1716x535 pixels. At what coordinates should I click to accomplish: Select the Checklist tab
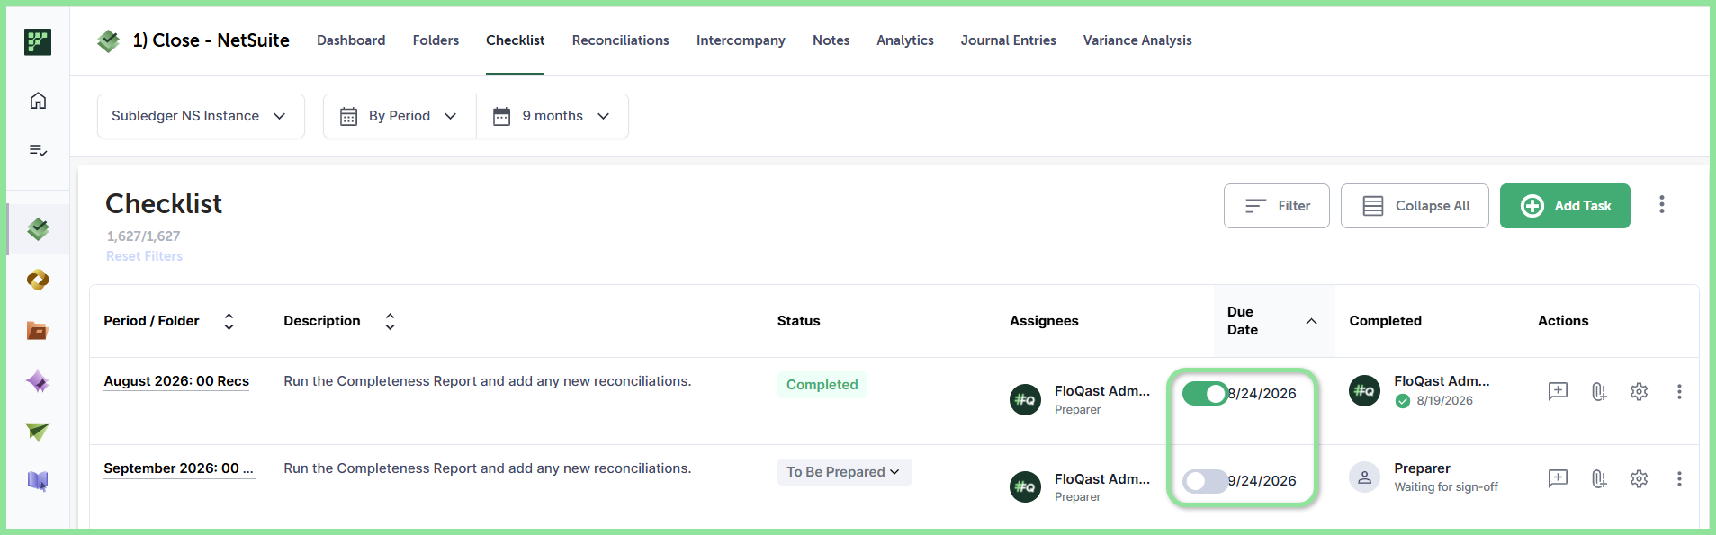coord(515,40)
